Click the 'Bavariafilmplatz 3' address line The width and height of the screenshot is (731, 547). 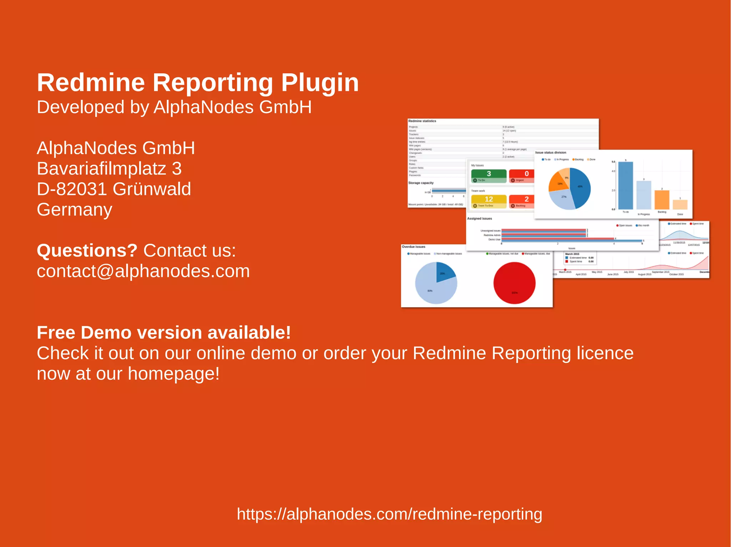[x=109, y=169]
